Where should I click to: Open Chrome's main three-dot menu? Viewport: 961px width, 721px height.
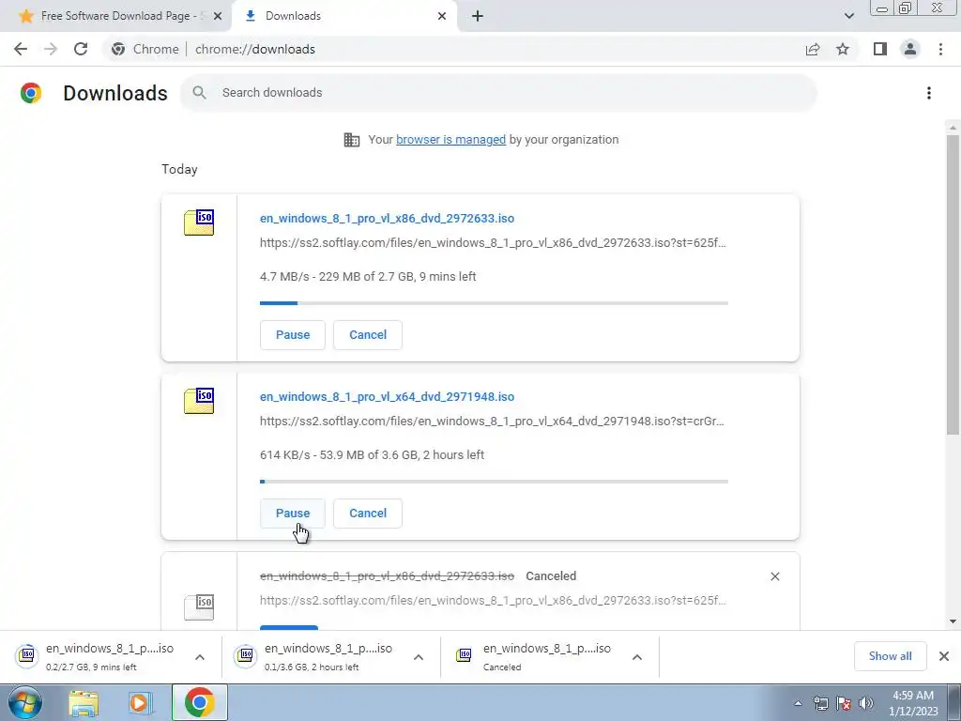point(940,49)
